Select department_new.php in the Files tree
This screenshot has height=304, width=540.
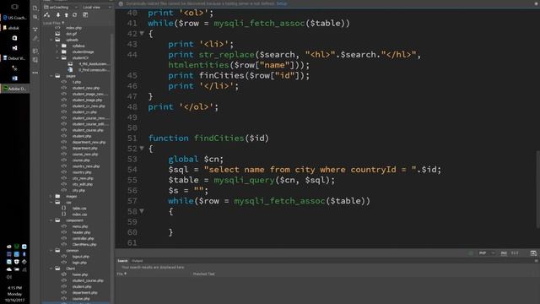[x=89, y=143]
